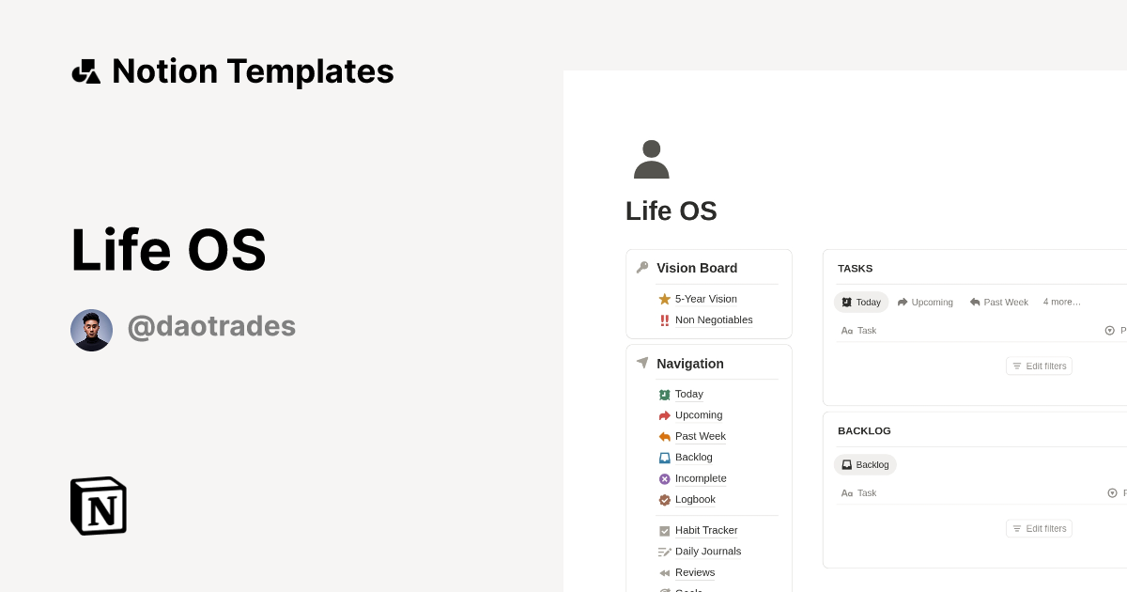Select the Logbook badge icon
Viewport: 1127px width, 592px height.
(664, 499)
